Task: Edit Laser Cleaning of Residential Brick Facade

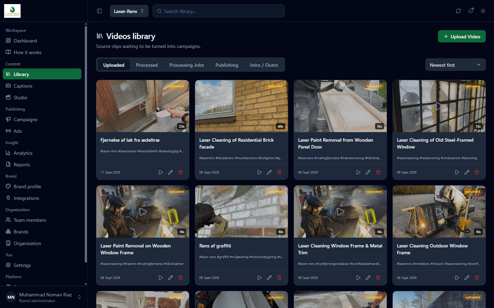Action: 269,172
